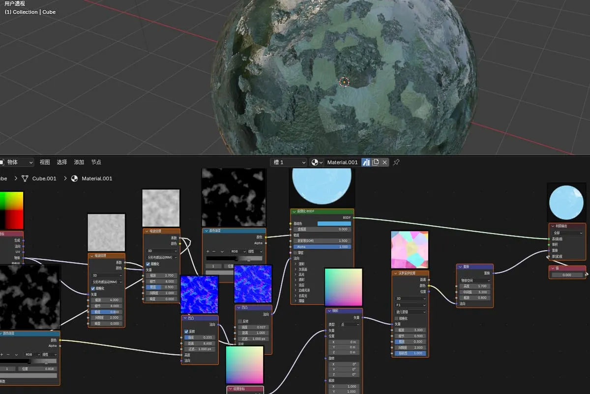Viewport: 590px width, 394px height.
Task: Click the blue base color swatch in BSDF
Action: click(334, 223)
